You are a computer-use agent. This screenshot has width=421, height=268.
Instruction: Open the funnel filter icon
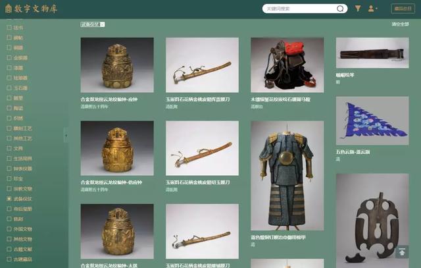[x=358, y=9]
